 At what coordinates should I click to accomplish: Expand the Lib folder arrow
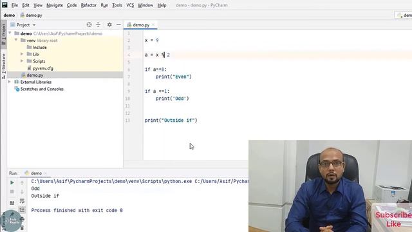click(x=22, y=54)
